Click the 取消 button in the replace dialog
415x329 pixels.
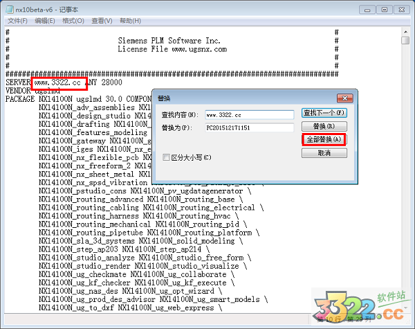point(324,153)
